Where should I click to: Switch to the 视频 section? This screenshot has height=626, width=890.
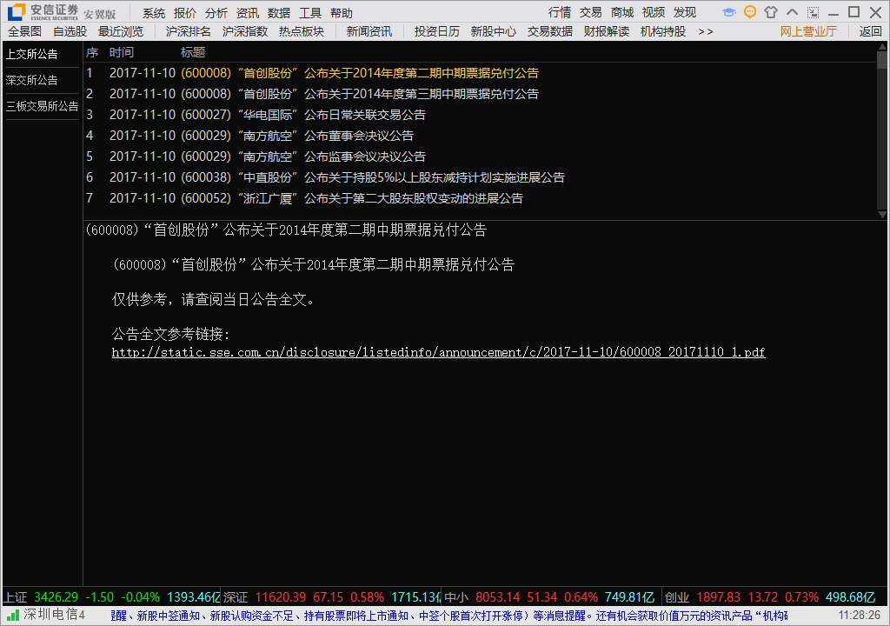(x=654, y=12)
